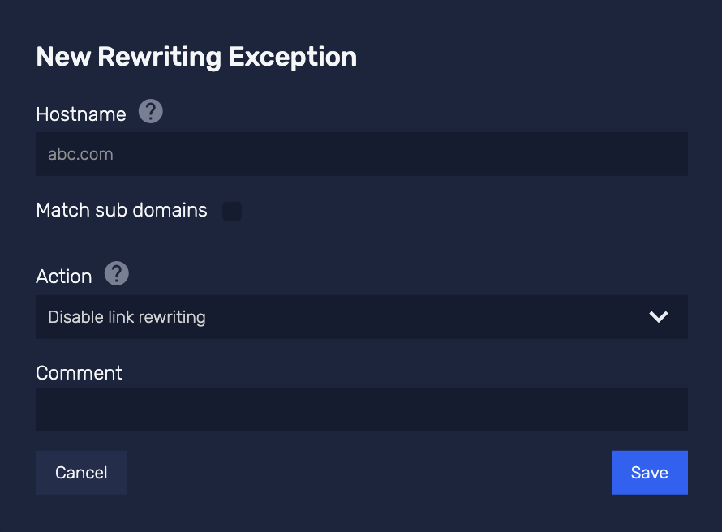This screenshot has width=722, height=532.
Task: Click the abc.com hostname input field
Action: pos(361,154)
